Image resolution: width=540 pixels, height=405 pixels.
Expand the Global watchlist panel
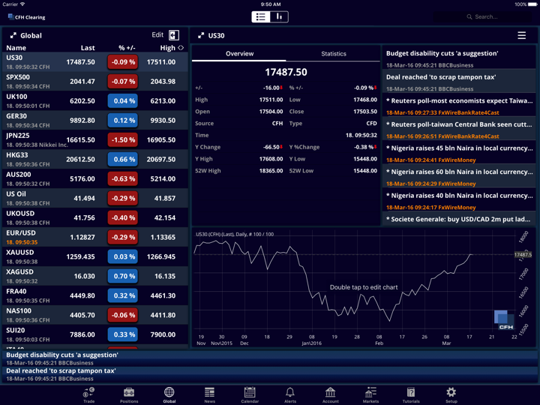point(13,35)
